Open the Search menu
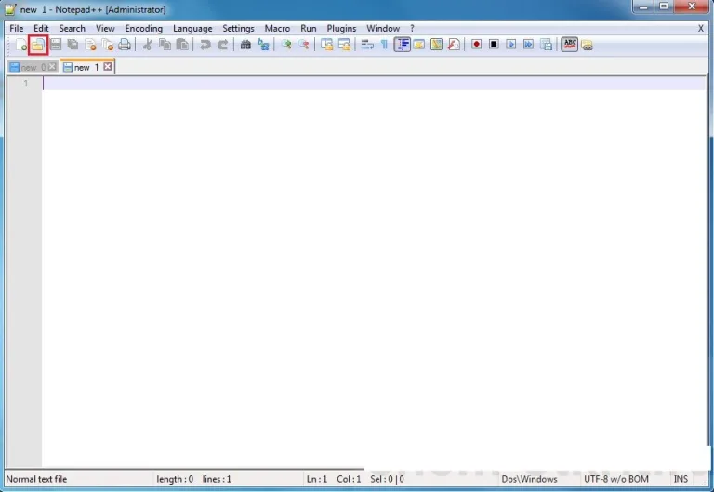The image size is (714, 492). (72, 28)
